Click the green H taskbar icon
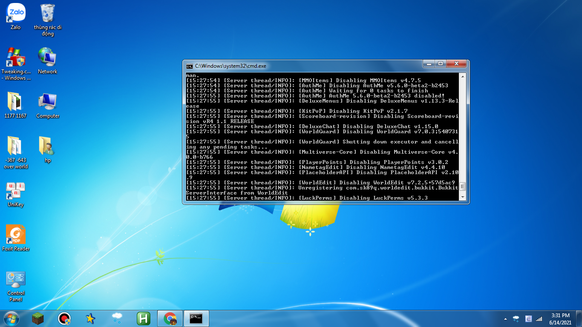Image resolution: width=582 pixels, height=327 pixels. click(x=144, y=318)
